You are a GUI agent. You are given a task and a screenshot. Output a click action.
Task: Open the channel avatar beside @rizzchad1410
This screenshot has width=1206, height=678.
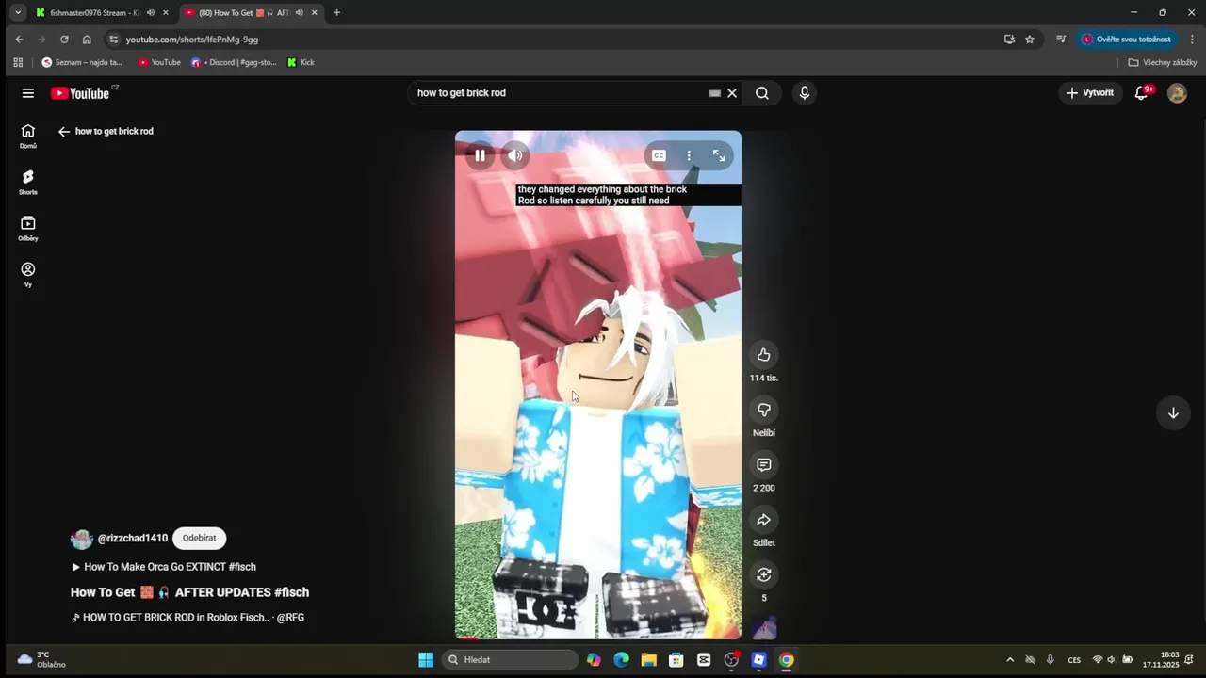82,539
